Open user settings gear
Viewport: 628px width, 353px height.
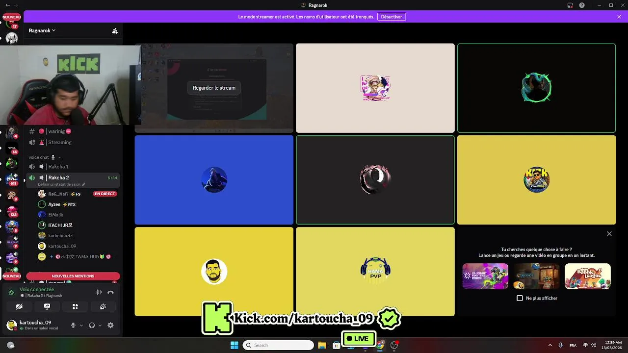pyautogui.click(x=110, y=325)
